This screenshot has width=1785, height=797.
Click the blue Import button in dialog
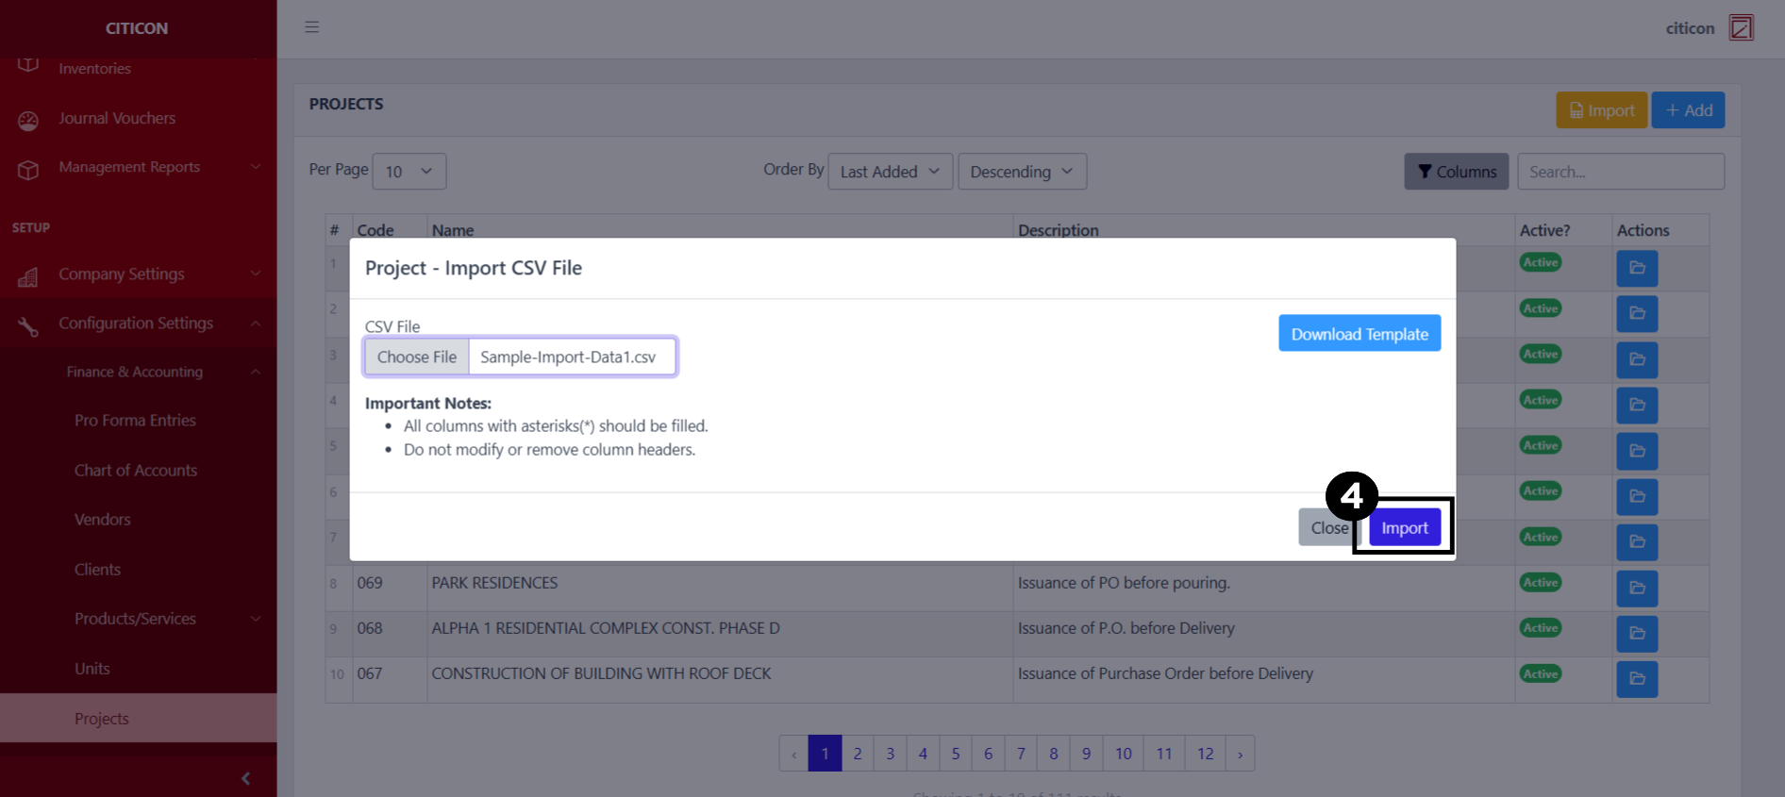click(1404, 528)
